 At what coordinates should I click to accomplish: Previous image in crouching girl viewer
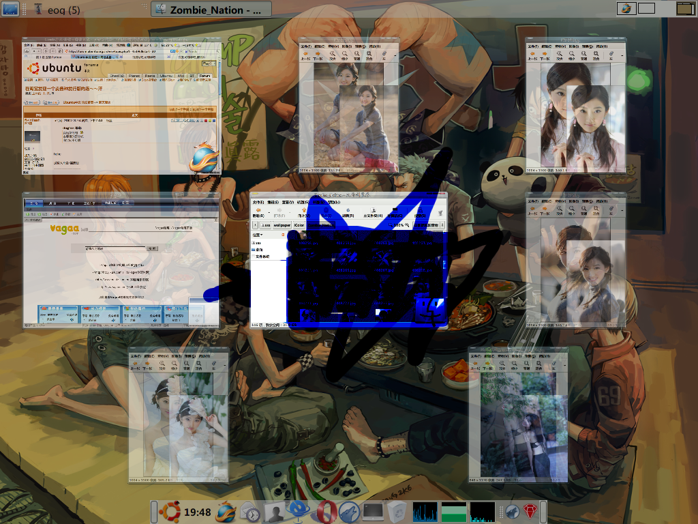tap(306, 55)
